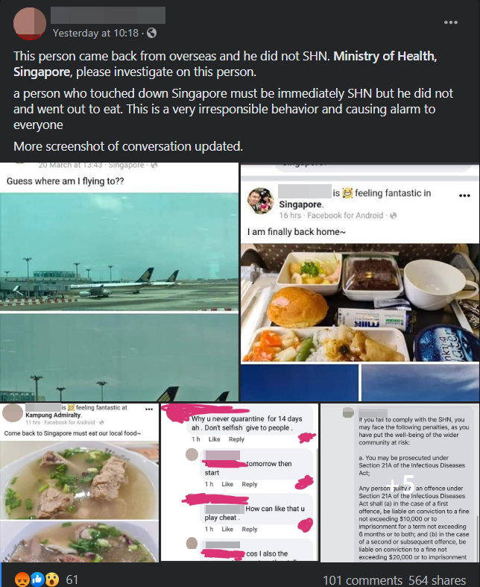Open the airport planes photo
The height and width of the screenshot is (587, 480).
(x=119, y=281)
